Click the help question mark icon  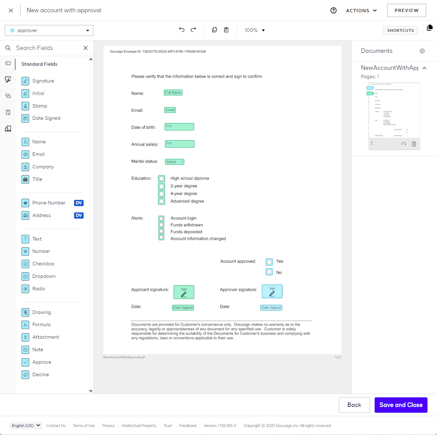click(334, 10)
